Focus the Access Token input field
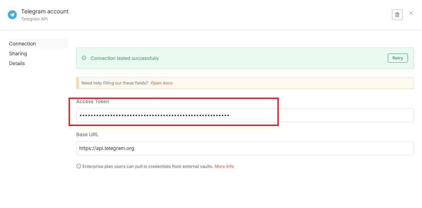This screenshot has width=422, height=208. pyautogui.click(x=245, y=115)
